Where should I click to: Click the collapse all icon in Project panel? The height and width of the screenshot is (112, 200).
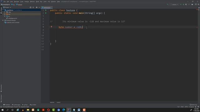point(33,7)
